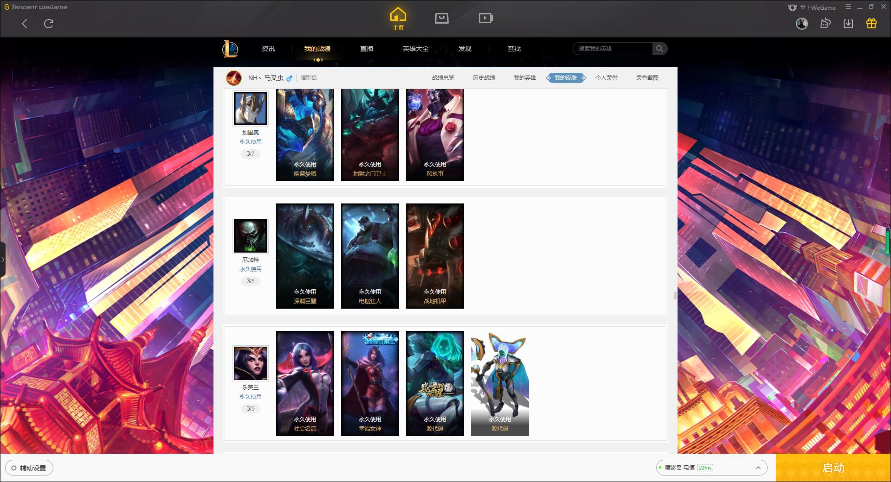The image size is (891, 482).
Task: Open the 幸福女神 skin card
Action: [x=370, y=383]
